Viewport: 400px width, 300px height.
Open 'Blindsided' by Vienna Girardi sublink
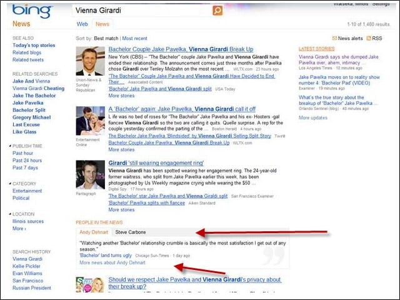(x=189, y=136)
